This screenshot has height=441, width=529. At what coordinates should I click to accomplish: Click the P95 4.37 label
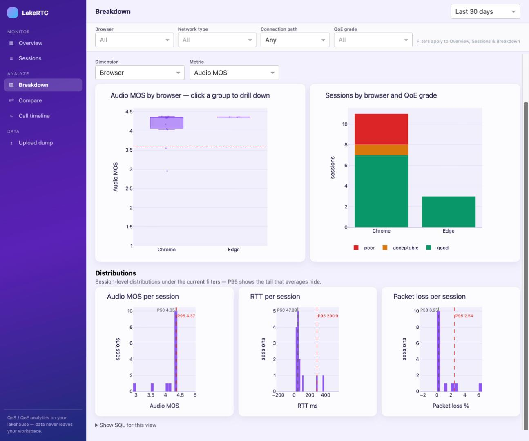click(x=186, y=316)
